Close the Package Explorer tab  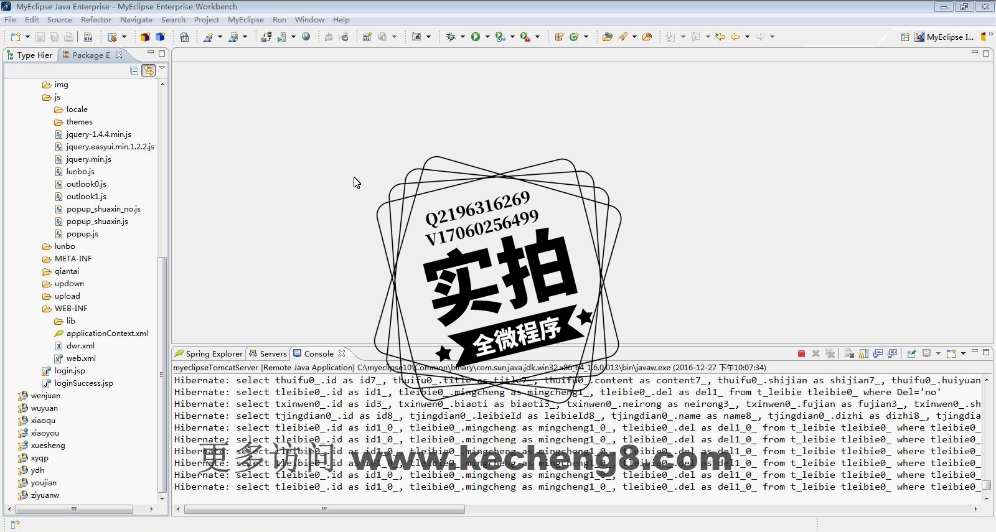tap(119, 55)
